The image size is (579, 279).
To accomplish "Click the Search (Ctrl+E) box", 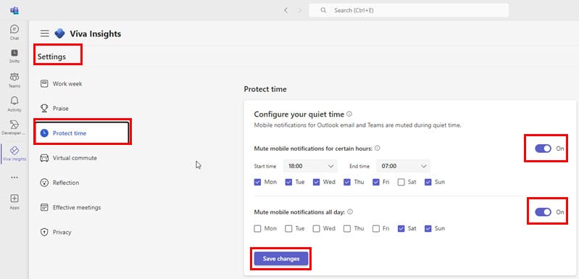I will [x=409, y=10].
